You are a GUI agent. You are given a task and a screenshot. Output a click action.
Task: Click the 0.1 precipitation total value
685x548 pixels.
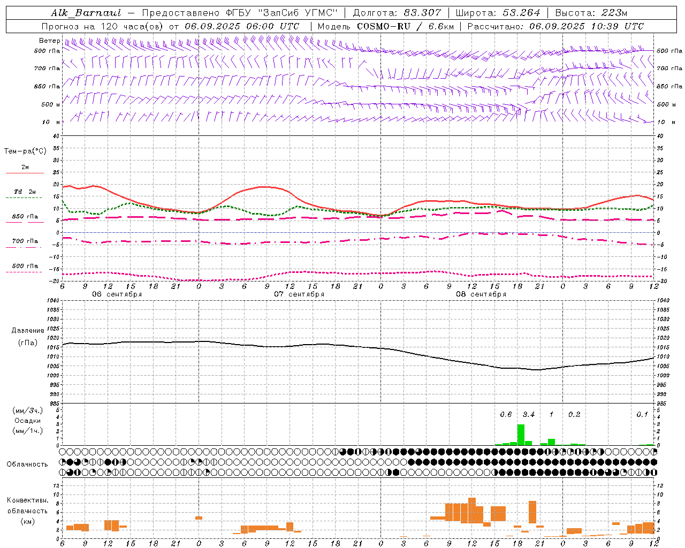[x=642, y=414]
